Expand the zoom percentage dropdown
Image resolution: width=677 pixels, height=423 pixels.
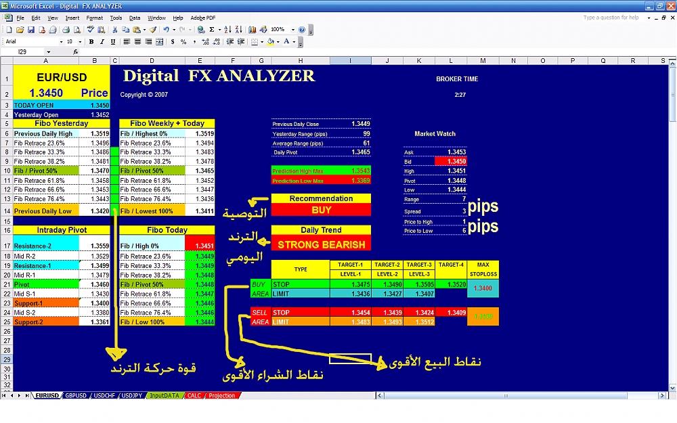click(x=292, y=30)
